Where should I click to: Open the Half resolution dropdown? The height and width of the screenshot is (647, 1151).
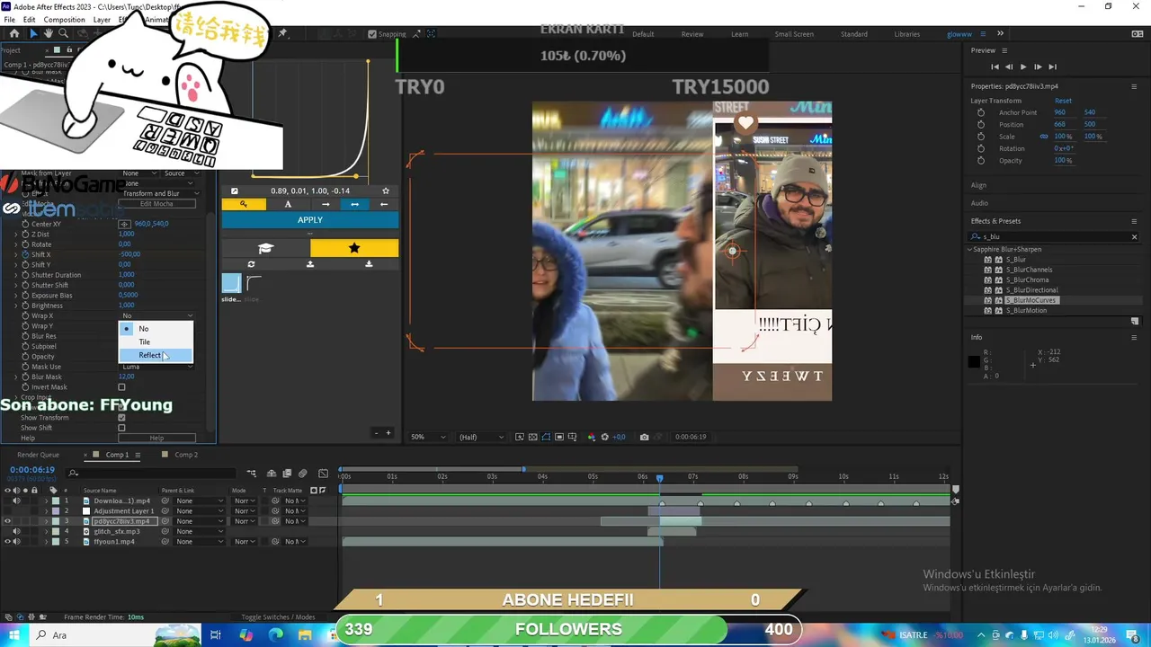(x=481, y=437)
